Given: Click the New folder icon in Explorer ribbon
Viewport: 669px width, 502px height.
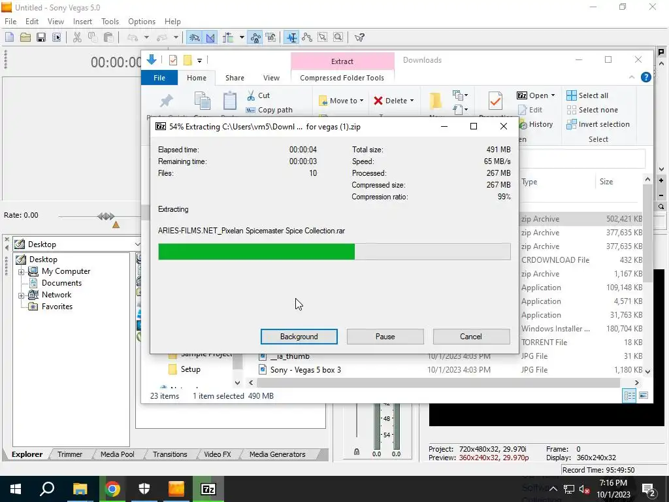Looking at the screenshot, I should 436,101.
